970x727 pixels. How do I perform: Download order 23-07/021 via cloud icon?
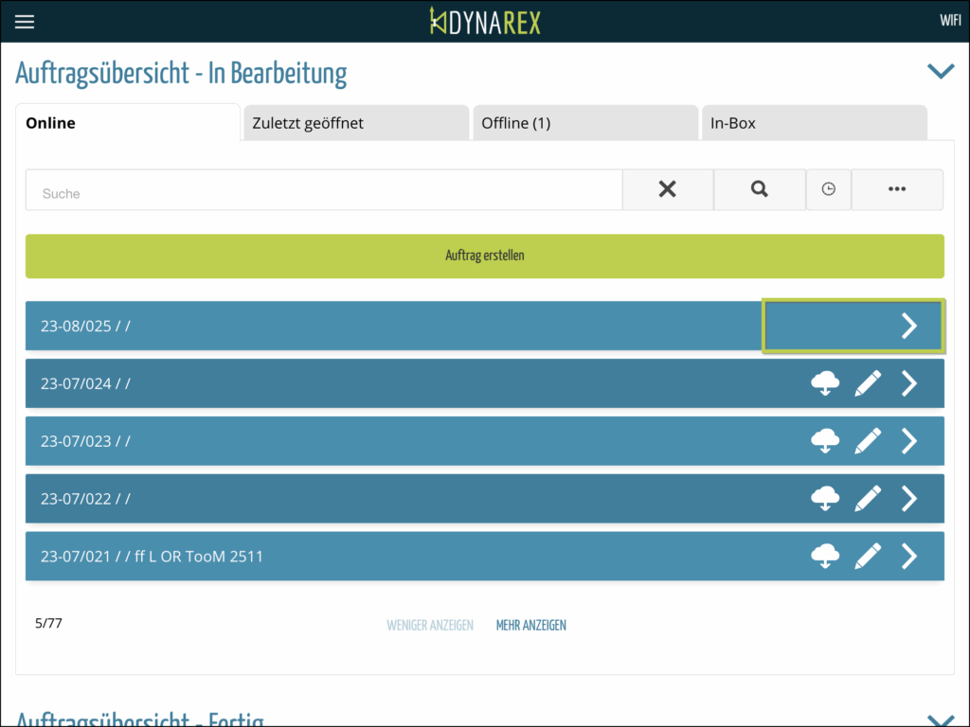click(x=825, y=557)
